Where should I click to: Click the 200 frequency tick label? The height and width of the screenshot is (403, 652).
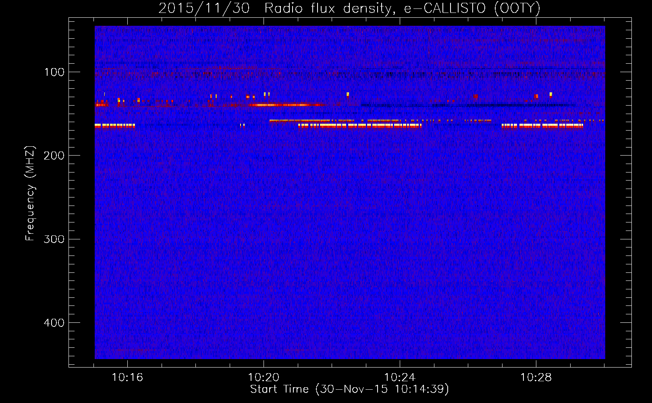point(54,156)
